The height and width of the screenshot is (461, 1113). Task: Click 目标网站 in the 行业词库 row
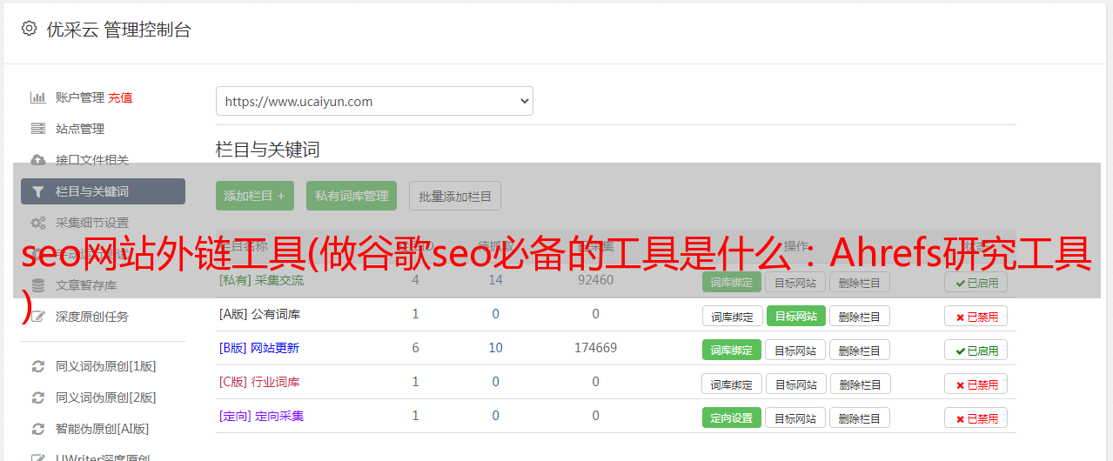pyautogui.click(x=795, y=384)
